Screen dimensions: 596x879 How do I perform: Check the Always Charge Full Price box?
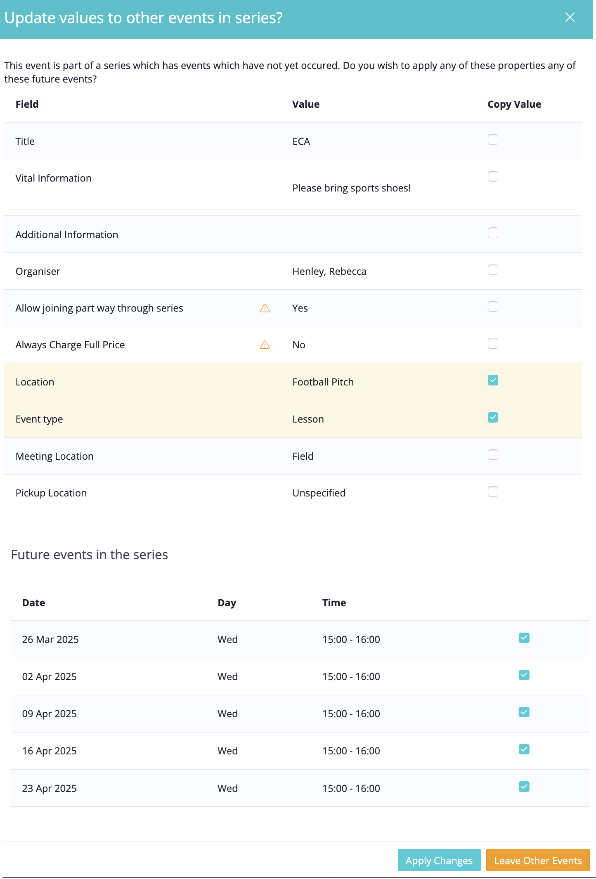point(493,343)
